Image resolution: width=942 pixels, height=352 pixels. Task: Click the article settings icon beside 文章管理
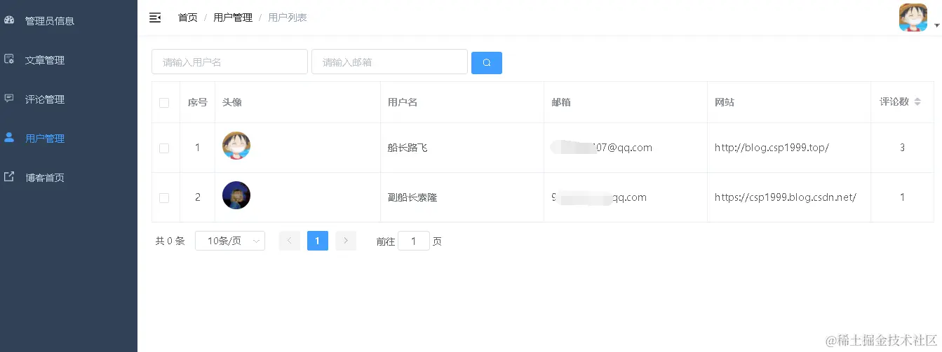click(9, 59)
